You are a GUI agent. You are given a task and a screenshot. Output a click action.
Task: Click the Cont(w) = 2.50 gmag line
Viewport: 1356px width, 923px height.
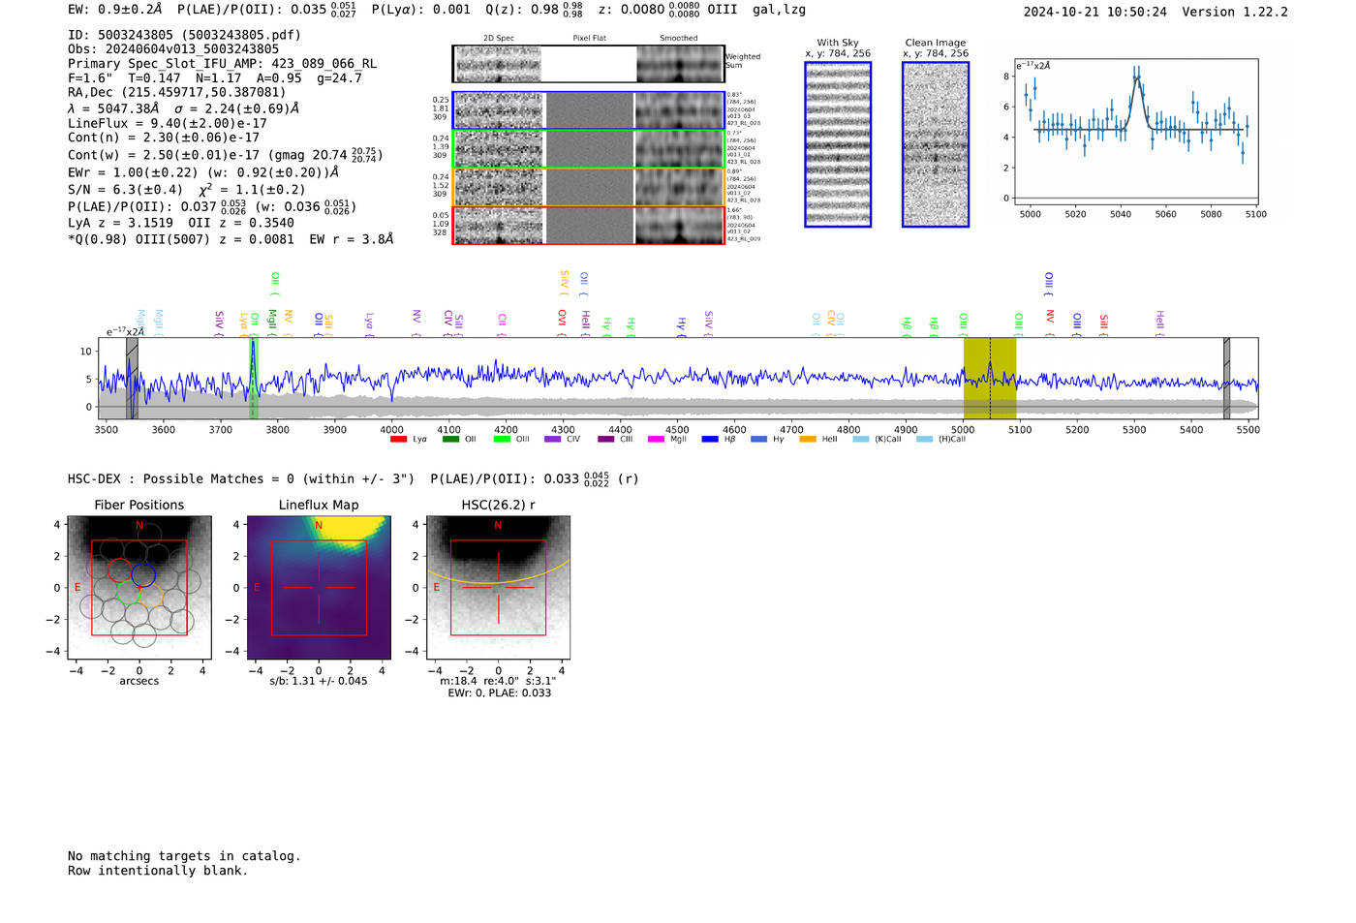point(226,155)
